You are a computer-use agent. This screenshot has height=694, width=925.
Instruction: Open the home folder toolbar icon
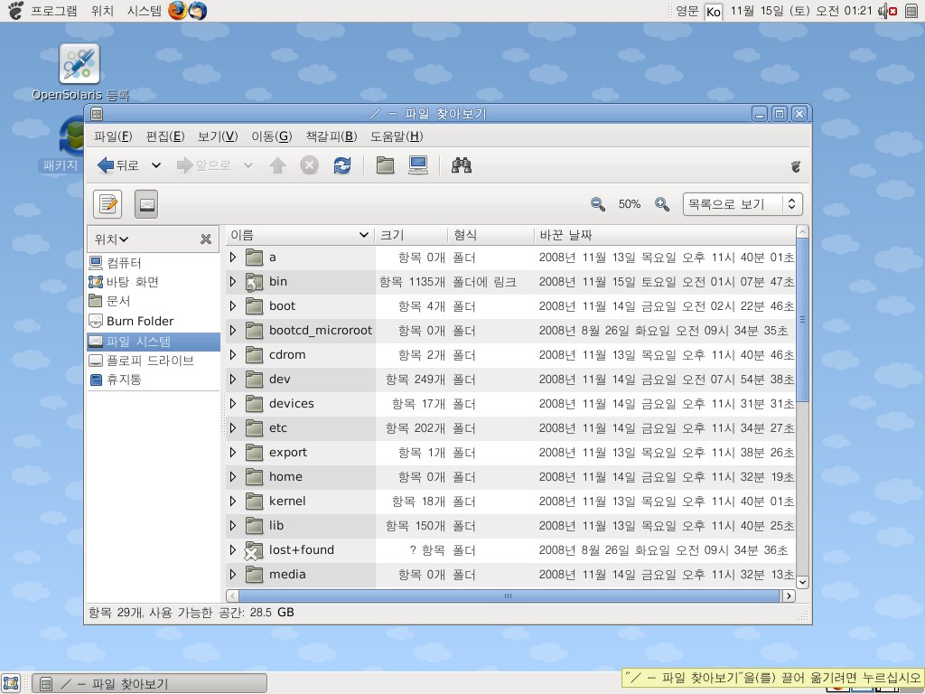tap(385, 165)
